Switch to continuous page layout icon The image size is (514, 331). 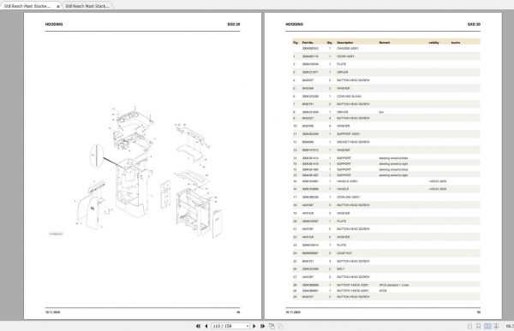click(478, 326)
